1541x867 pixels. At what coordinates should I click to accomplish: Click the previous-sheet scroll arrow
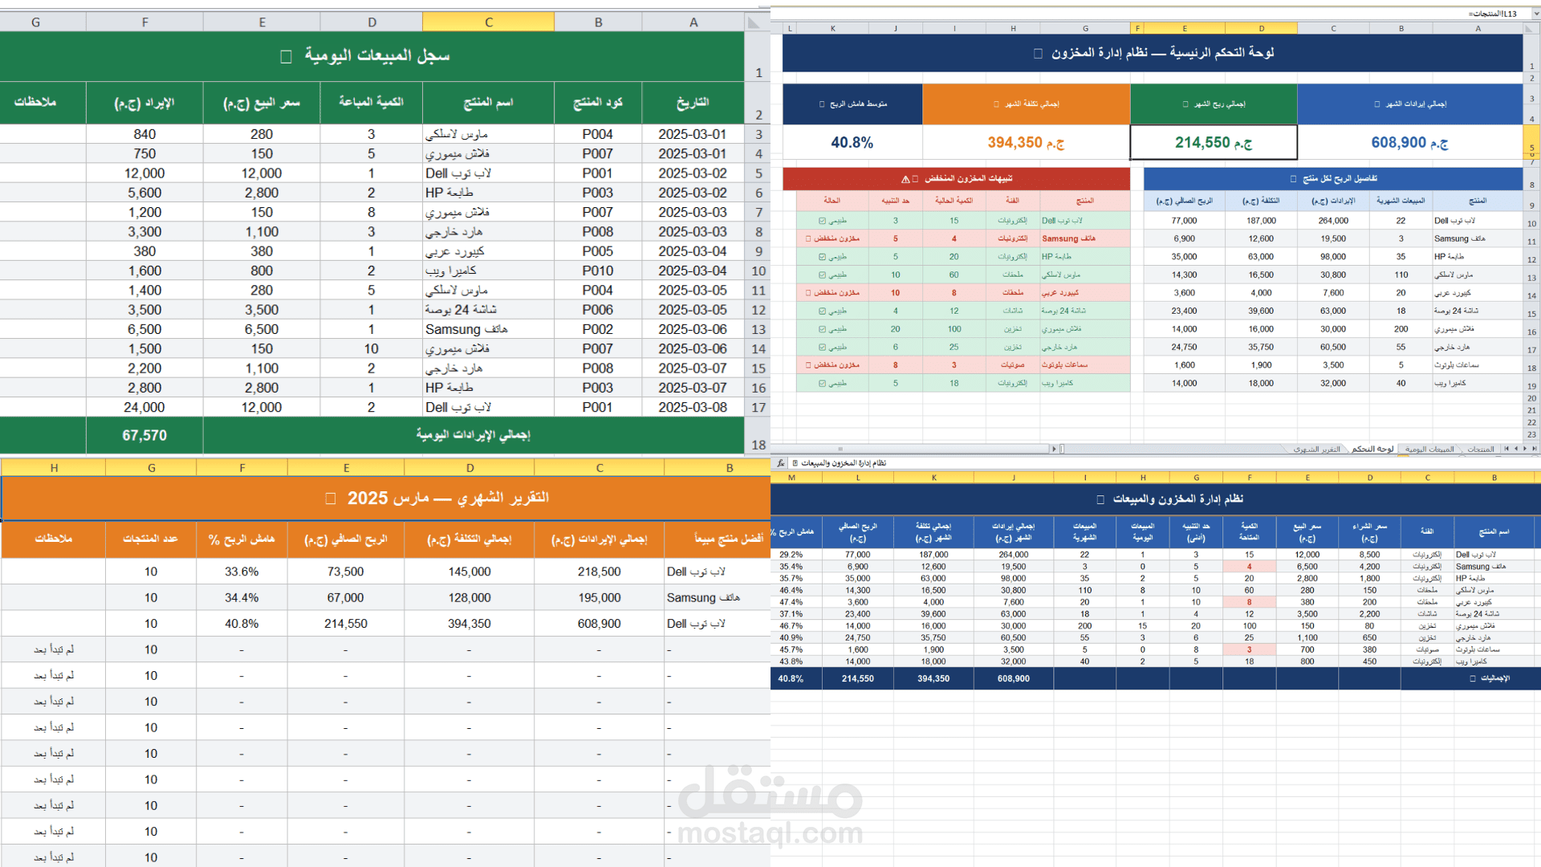(x=1525, y=450)
